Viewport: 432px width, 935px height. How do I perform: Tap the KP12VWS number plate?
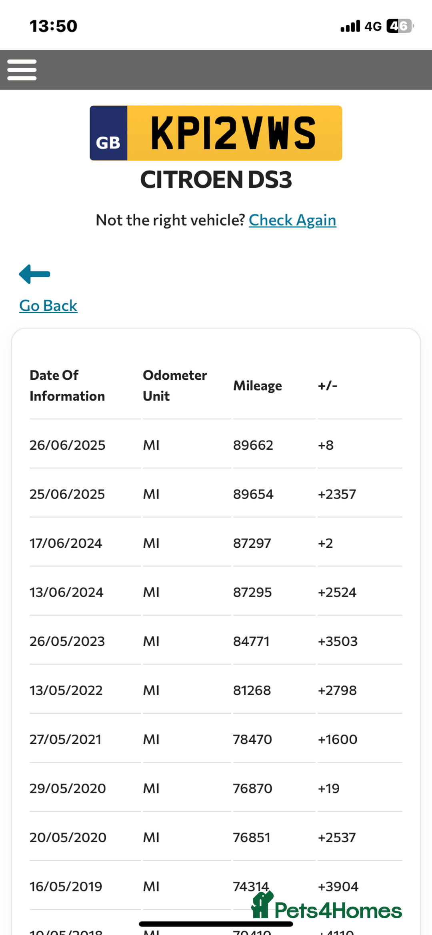[x=234, y=133]
